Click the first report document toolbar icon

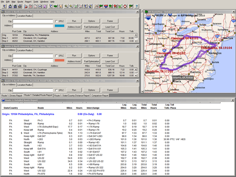coord(26,6)
